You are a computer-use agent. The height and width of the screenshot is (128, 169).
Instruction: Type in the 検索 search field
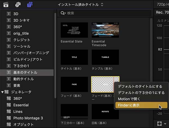[x=107, y=13]
